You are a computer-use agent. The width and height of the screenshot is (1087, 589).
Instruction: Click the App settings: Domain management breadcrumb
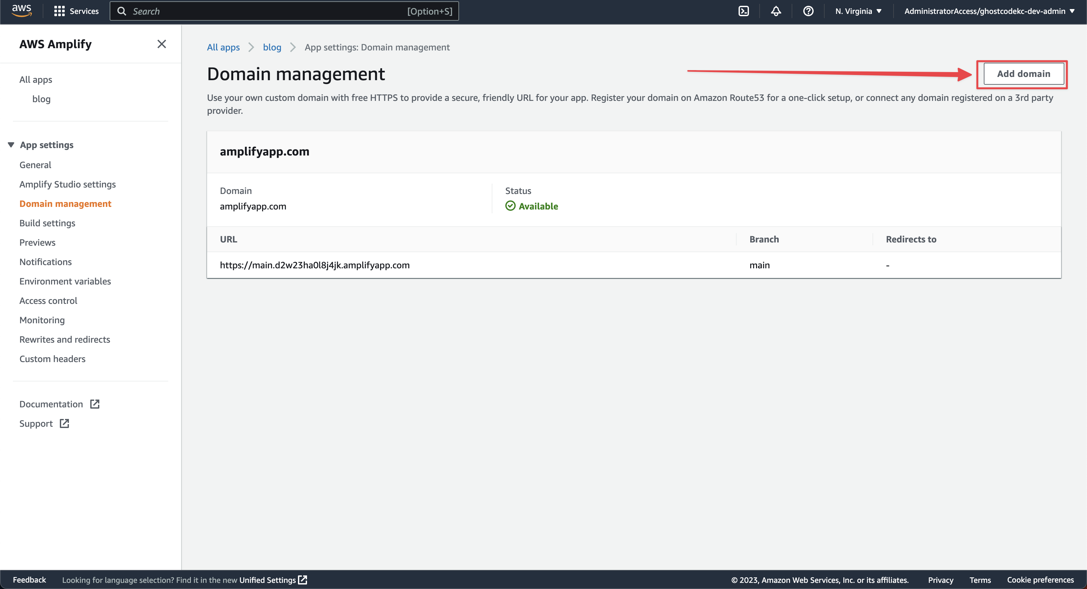[377, 47]
